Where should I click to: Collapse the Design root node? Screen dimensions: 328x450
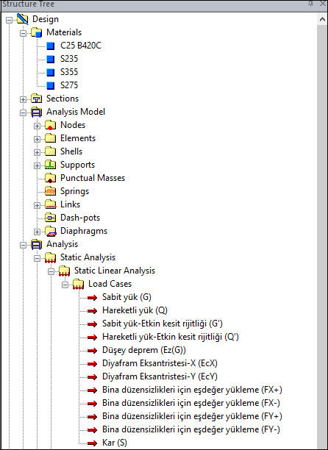pyautogui.click(x=10, y=21)
